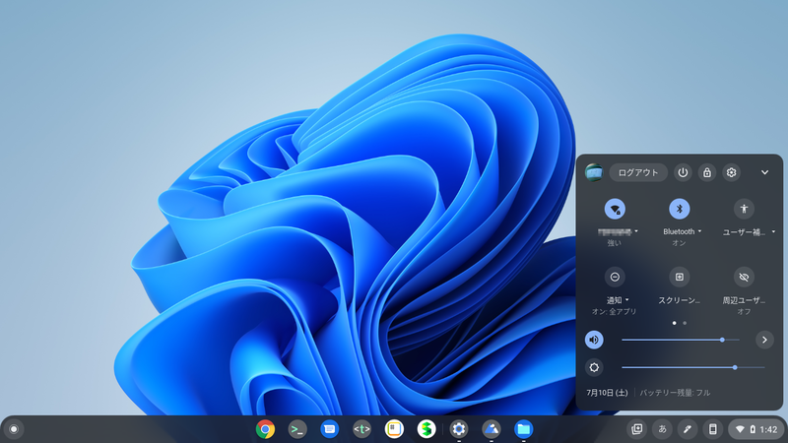Toggle the accessibility person icon
Screen dimensions: 788x443
pos(744,209)
